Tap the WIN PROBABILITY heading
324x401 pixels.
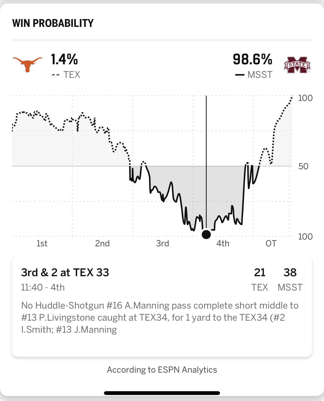(x=53, y=23)
